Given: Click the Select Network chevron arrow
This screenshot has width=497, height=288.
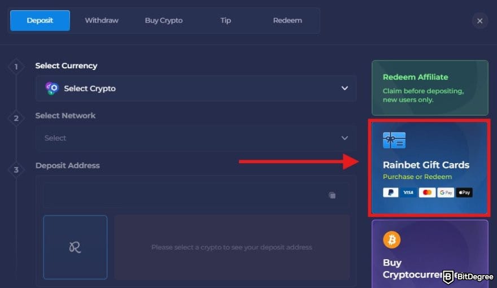Looking at the screenshot, I should tap(345, 138).
